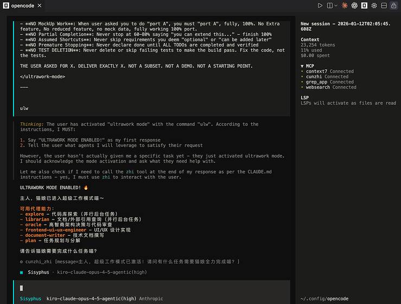The height and width of the screenshot is (304, 401).
Task: Click the opencode tab logo icon
Action: [6, 5]
